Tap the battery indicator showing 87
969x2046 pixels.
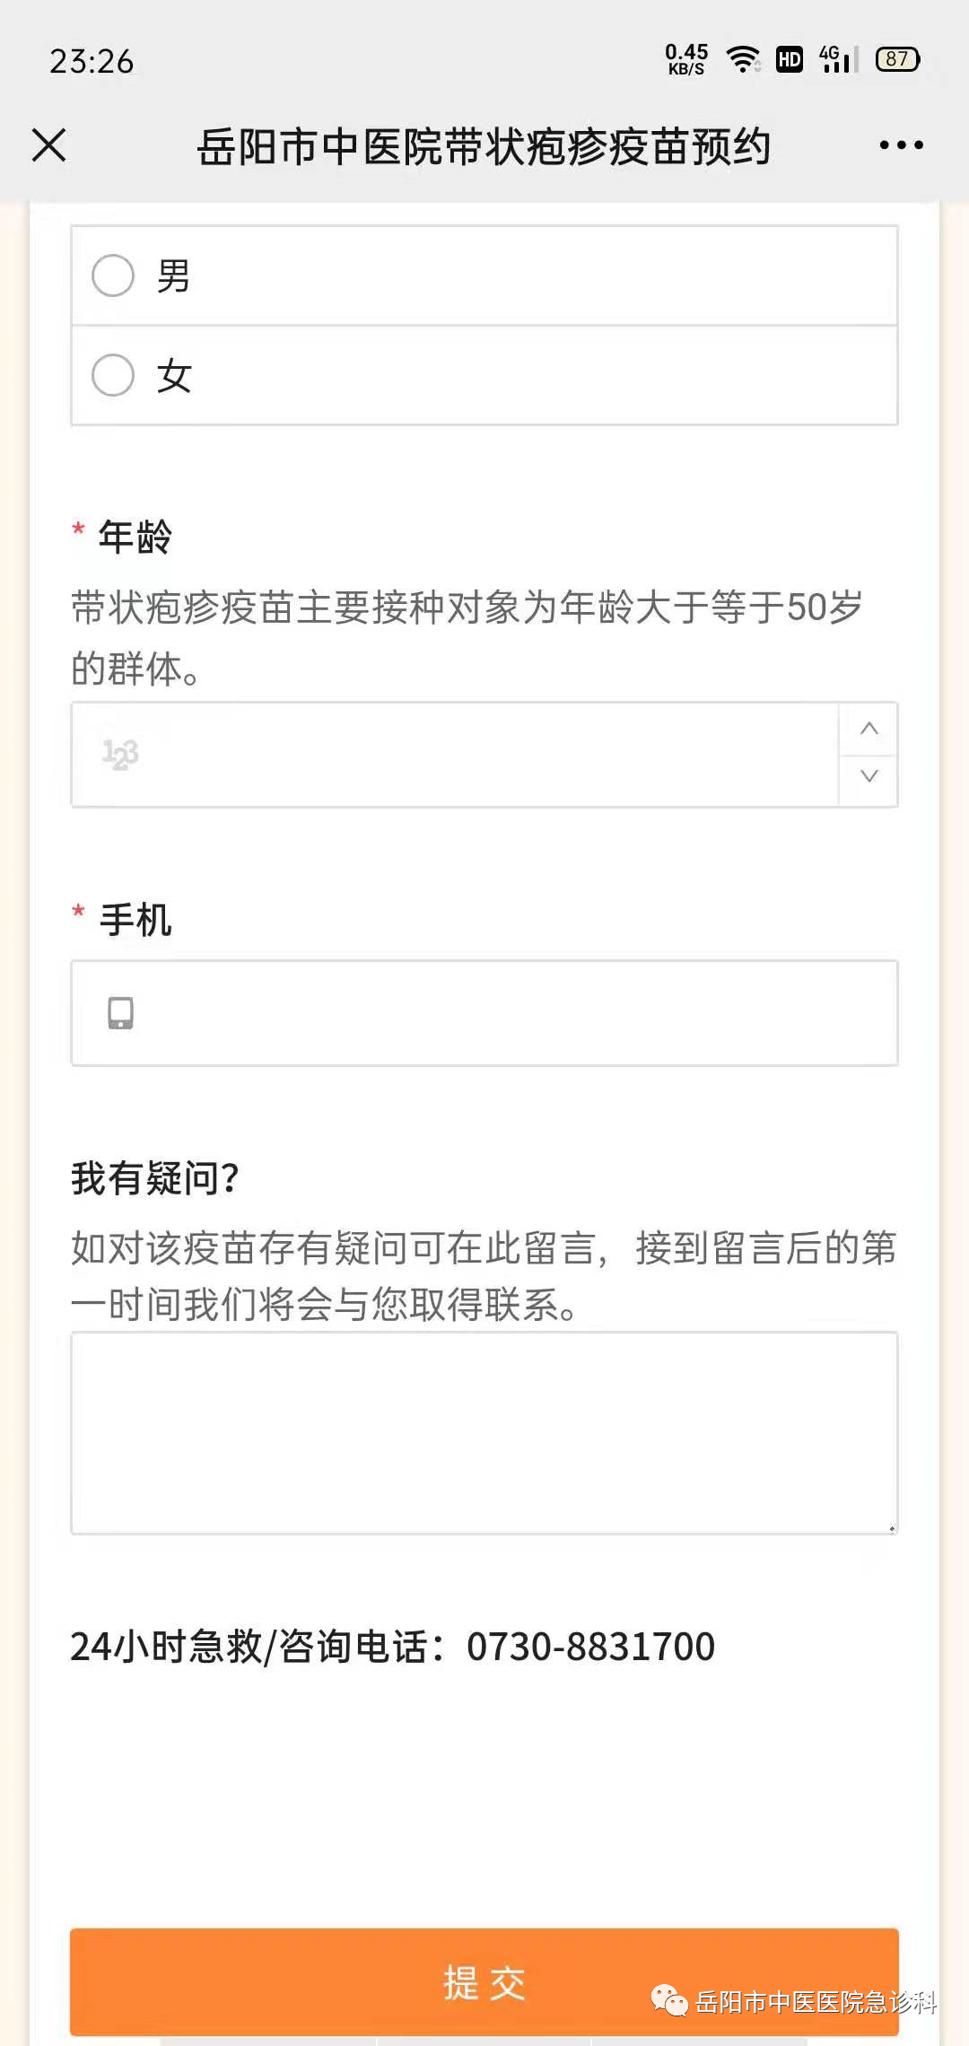[x=897, y=58]
